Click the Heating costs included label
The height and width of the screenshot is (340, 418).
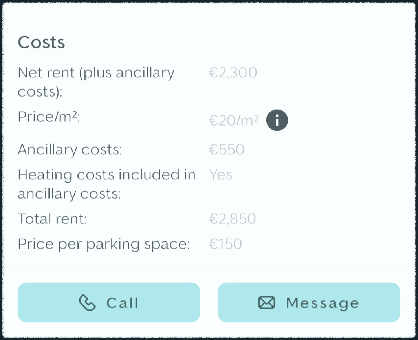point(106,184)
